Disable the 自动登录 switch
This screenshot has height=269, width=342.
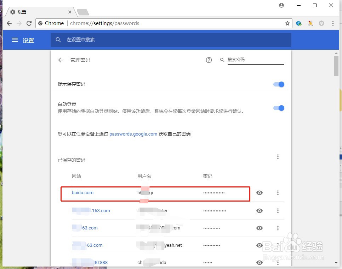pyautogui.click(x=279, y=108)
